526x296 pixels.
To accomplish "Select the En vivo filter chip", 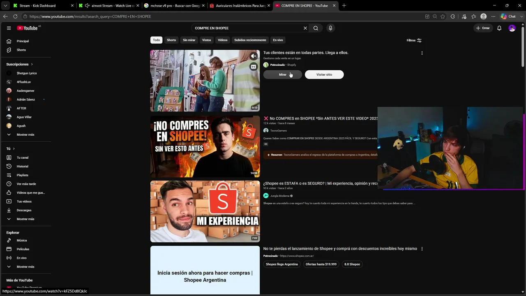I will (278, 40).
